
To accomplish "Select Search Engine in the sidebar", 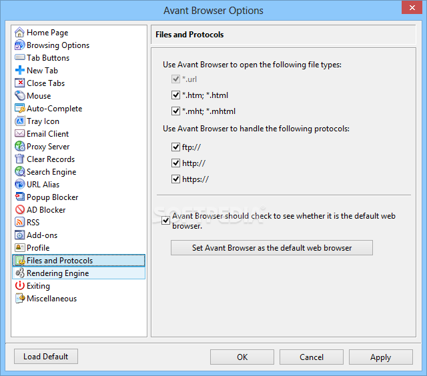I will click(x=51, y=172).
